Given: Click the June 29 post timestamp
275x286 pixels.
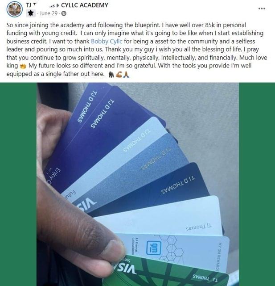Looking at the screenshot, I should point(49,13).
